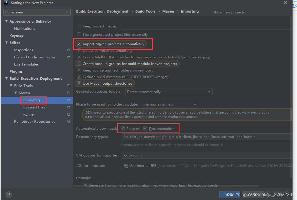
Task: Click Build, Execution, Deployment breadcrumb
Action: pyautogui.click(x=102, y=11)
